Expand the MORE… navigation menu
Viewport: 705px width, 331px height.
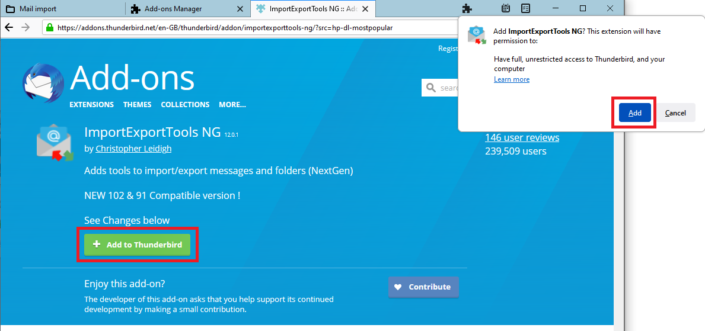[x=232, y=105]
